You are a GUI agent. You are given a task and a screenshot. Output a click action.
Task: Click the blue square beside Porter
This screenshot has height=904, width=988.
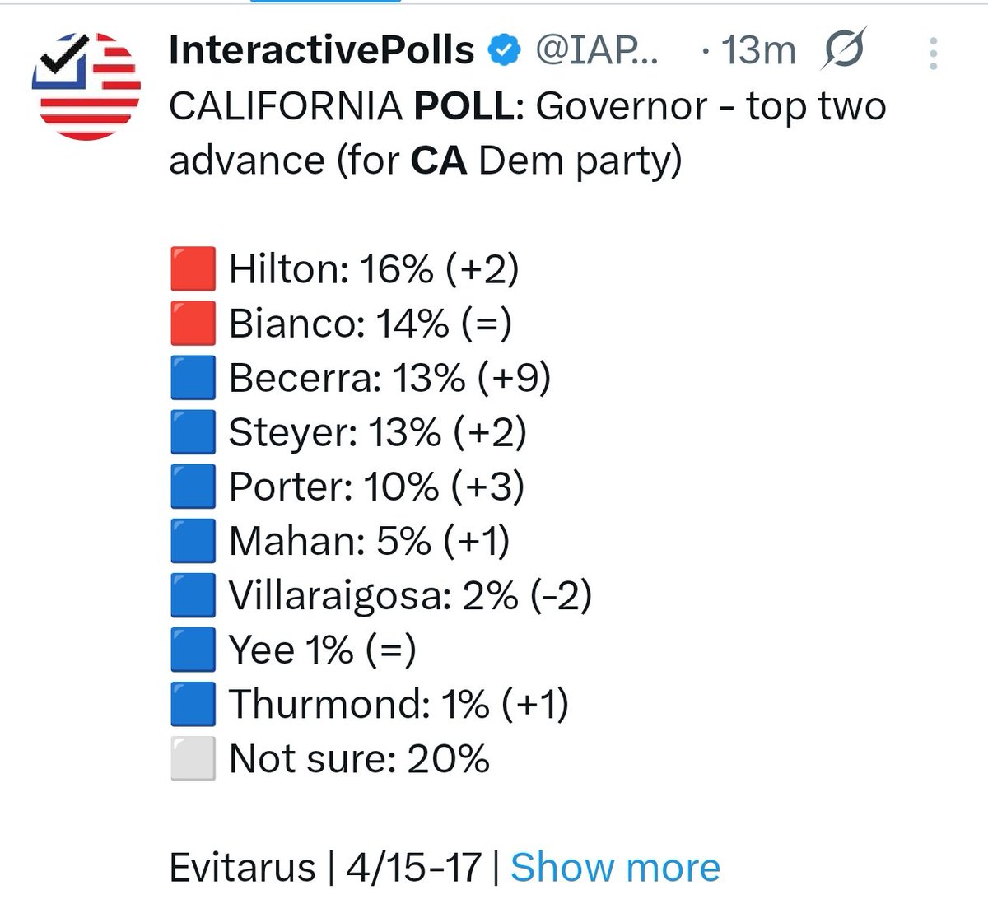pos(193,487)
